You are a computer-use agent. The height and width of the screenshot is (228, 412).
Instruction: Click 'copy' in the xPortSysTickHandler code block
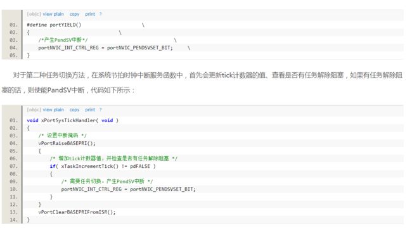click(x=74, y=110)
